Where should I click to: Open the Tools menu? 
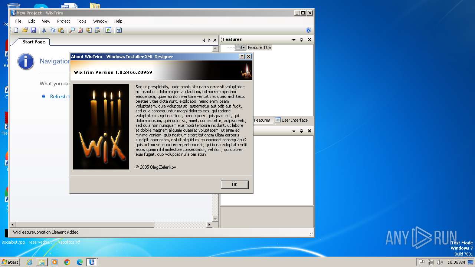(x=82, y=21)
